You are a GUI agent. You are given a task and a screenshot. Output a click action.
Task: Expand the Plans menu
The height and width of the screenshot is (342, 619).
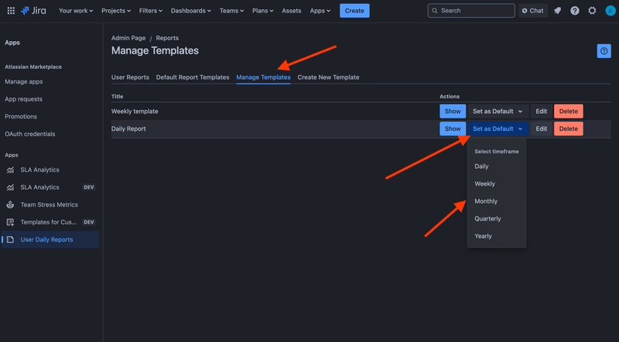point(262,11)
